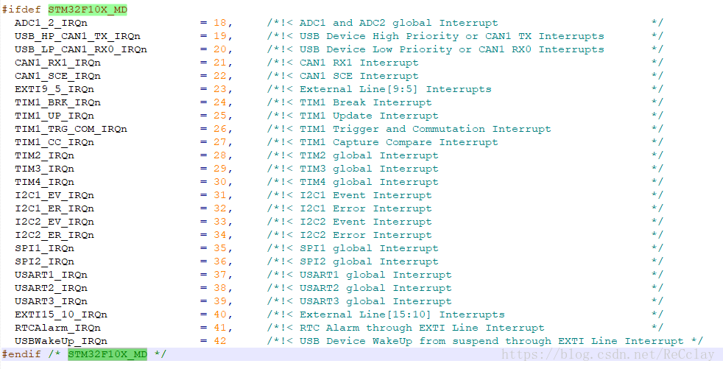Click the RTCAlarm_IRQn identifier
723x369 pixels.
point(57,328)
